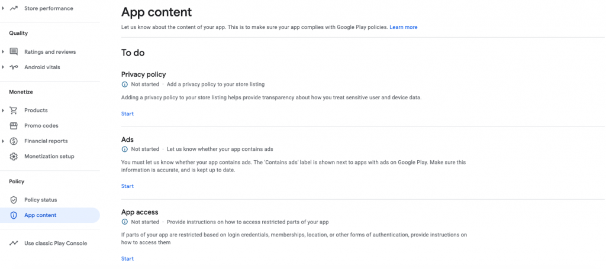Image resolution: width=606 pixels, height=269 pixels.
Task: Click the Products shopping cart icon
Action: (14, 111)
